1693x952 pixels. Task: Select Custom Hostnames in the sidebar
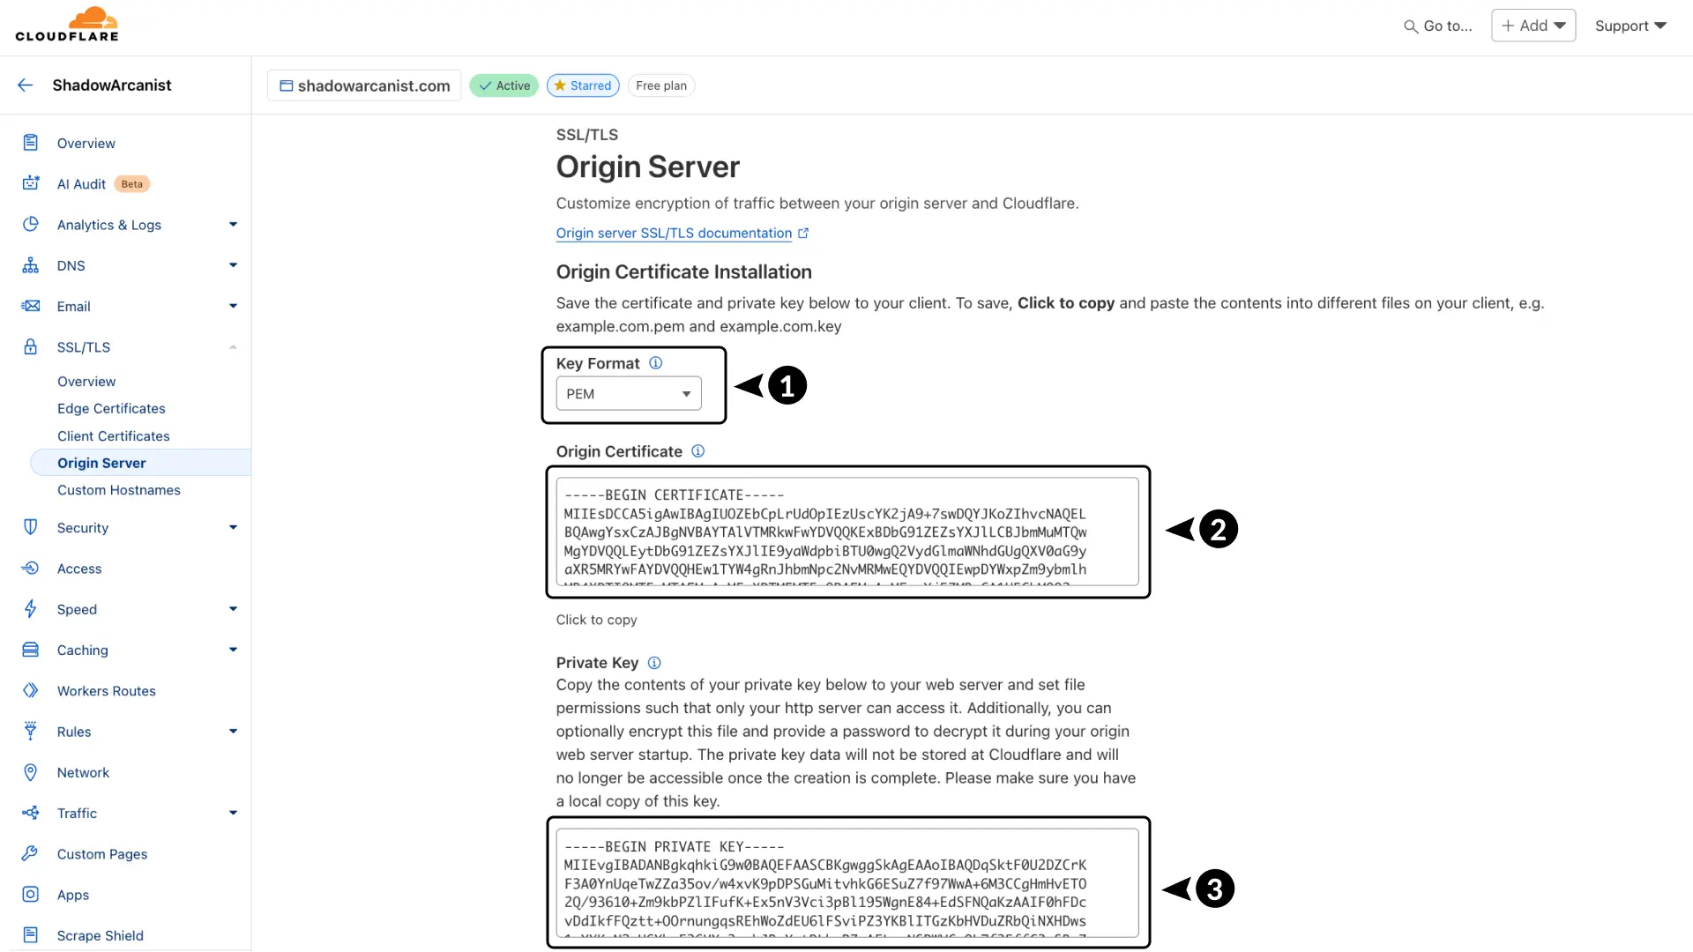[x=119, y=490]
